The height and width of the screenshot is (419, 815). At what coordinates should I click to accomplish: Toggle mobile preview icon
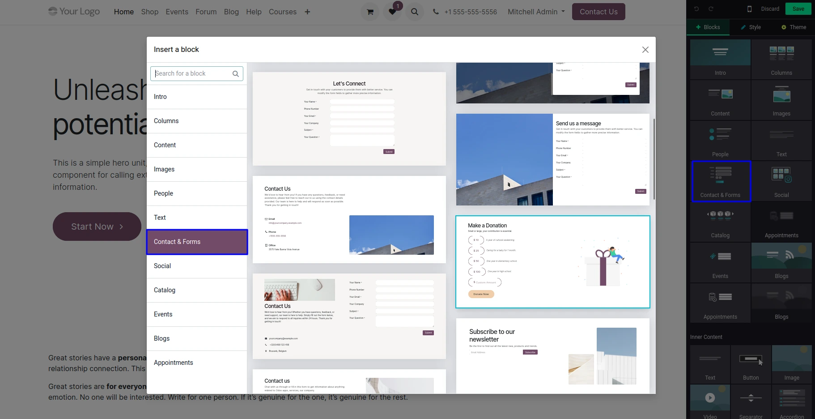click(749, 9)
